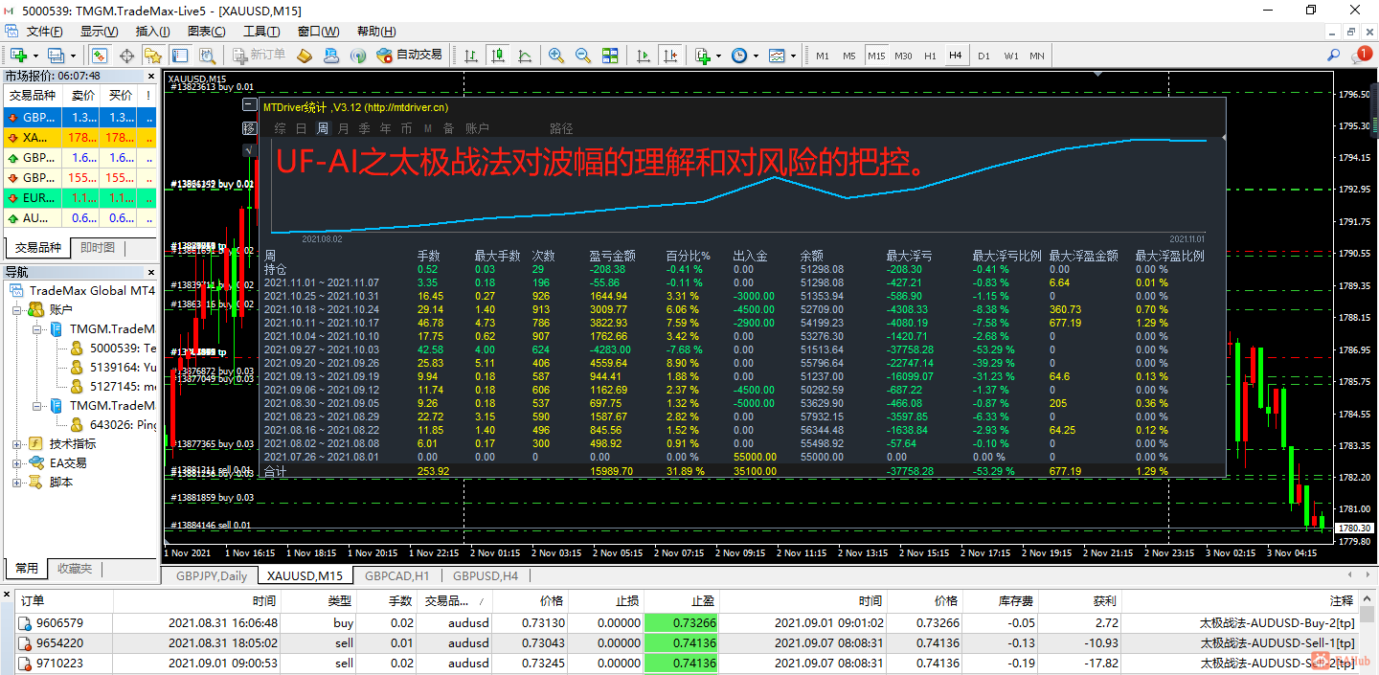This screenshot has height=675, width=1379.
Task: Select the H1 timeframe
Action: (x=930, y=56)
